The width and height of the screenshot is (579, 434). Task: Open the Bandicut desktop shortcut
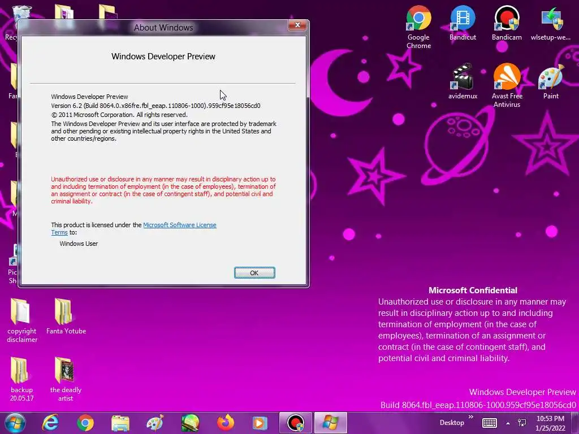click(x=463, y=23)
